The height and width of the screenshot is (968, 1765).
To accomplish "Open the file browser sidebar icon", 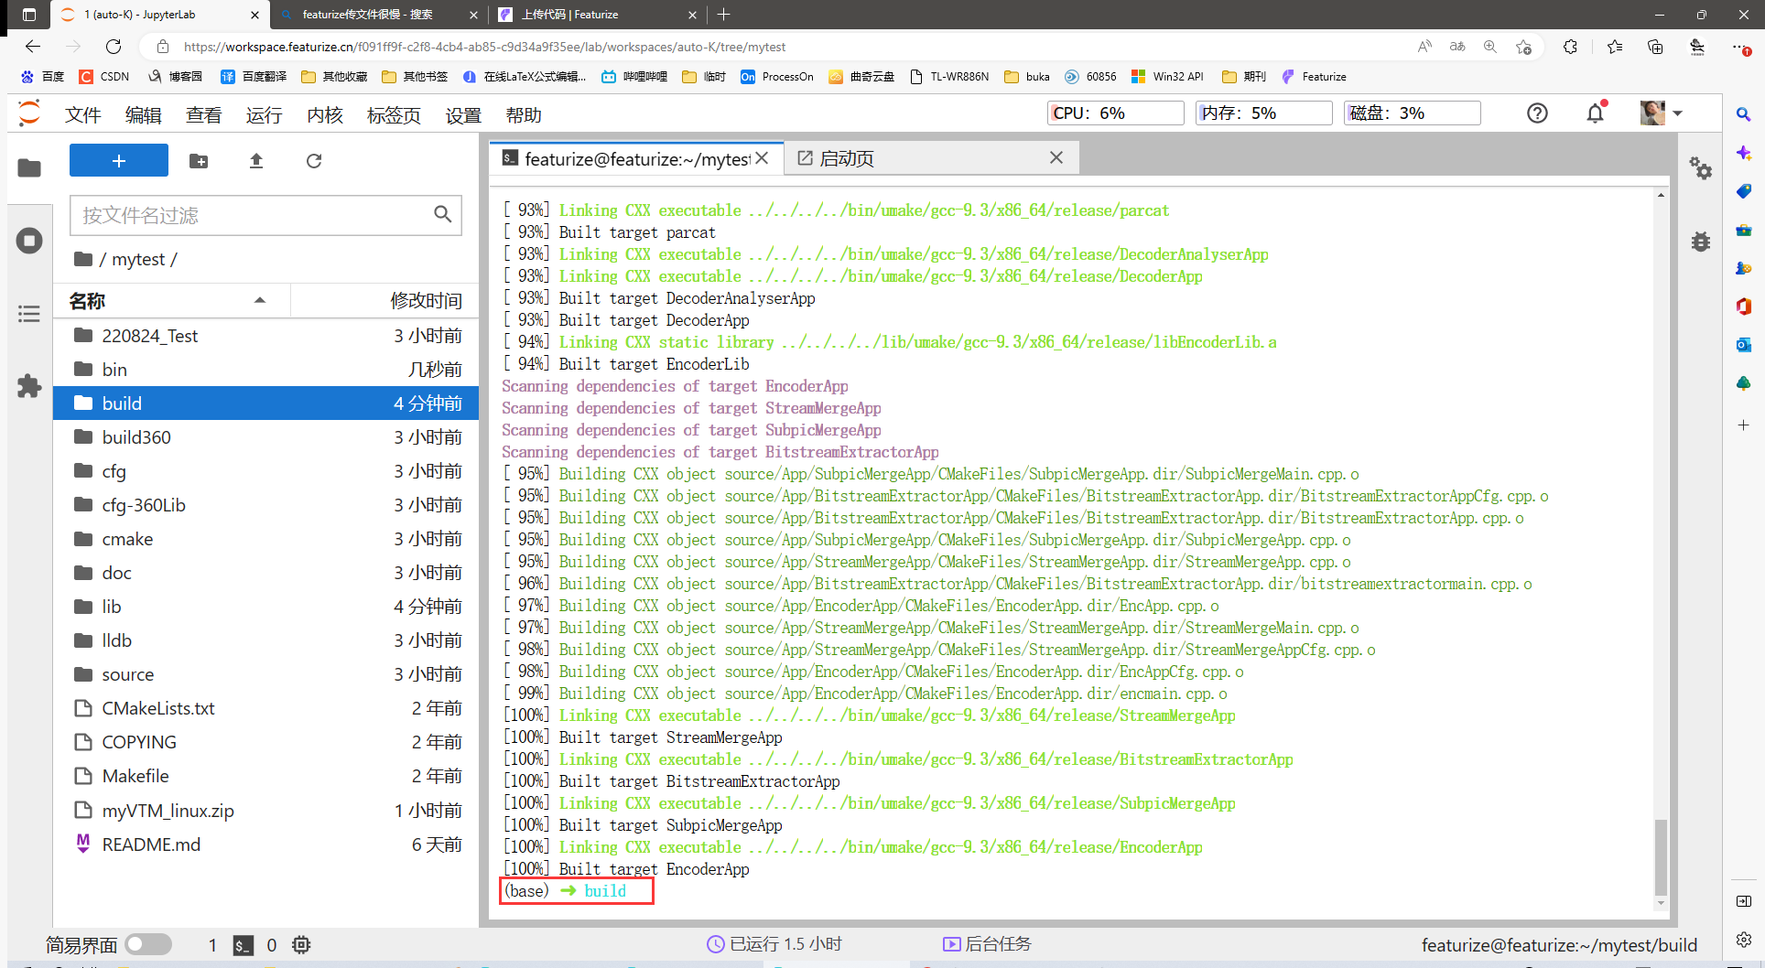I will (29, 167).
